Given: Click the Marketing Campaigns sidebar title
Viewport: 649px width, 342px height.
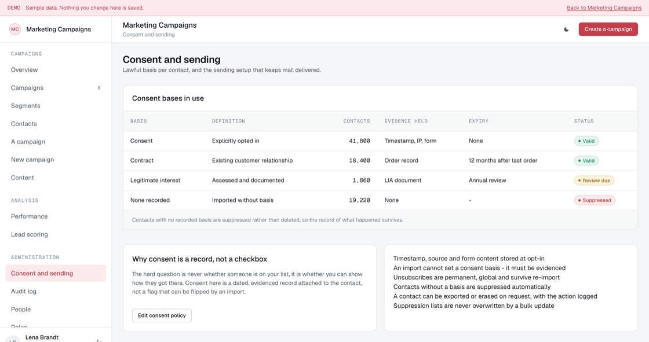Looking at the screenshot, I should click(x=59, y=30).
